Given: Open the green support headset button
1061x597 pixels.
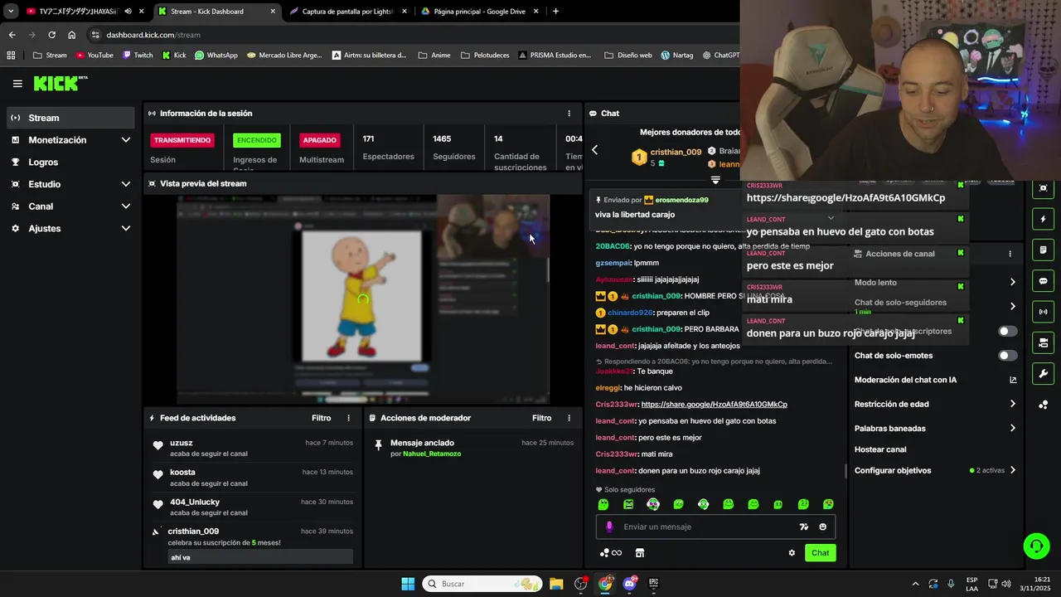Looking at the screenshot, I should pyautogui.click(x=1036, y=546).
